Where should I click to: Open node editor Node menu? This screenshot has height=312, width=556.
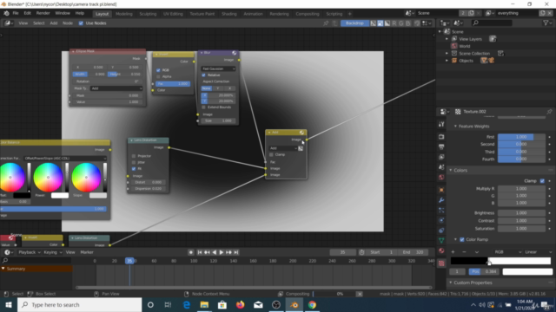coord(68,23)
